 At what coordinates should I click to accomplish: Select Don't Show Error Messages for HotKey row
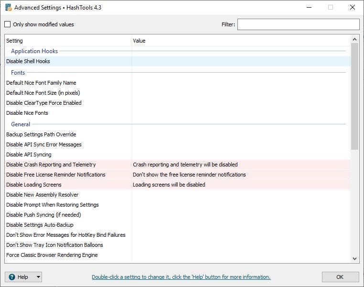click(x=178, y=235)
